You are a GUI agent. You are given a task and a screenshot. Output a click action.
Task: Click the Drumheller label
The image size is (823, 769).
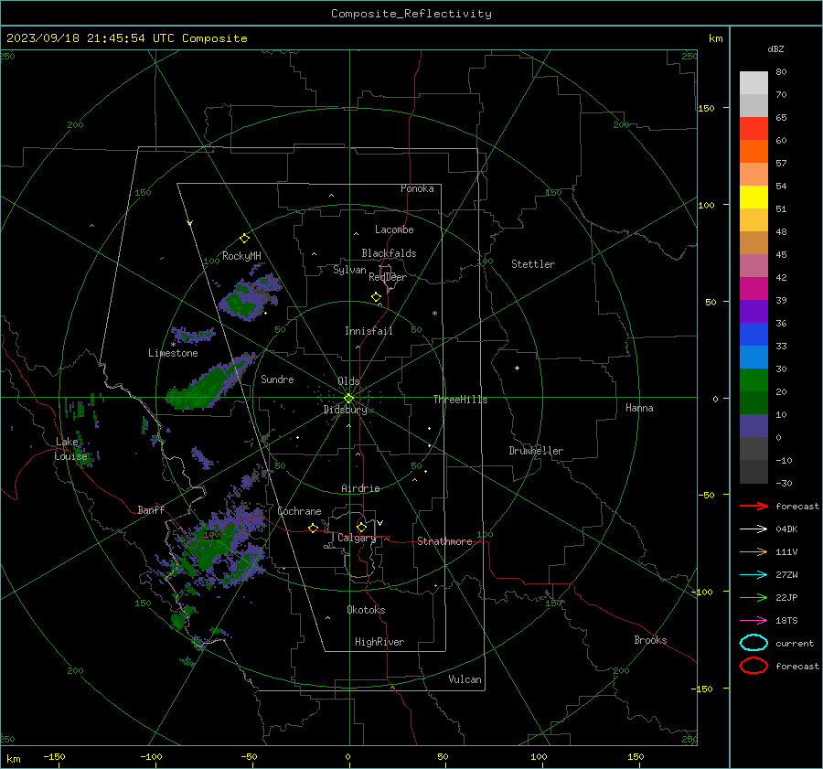tap(536, 451)
